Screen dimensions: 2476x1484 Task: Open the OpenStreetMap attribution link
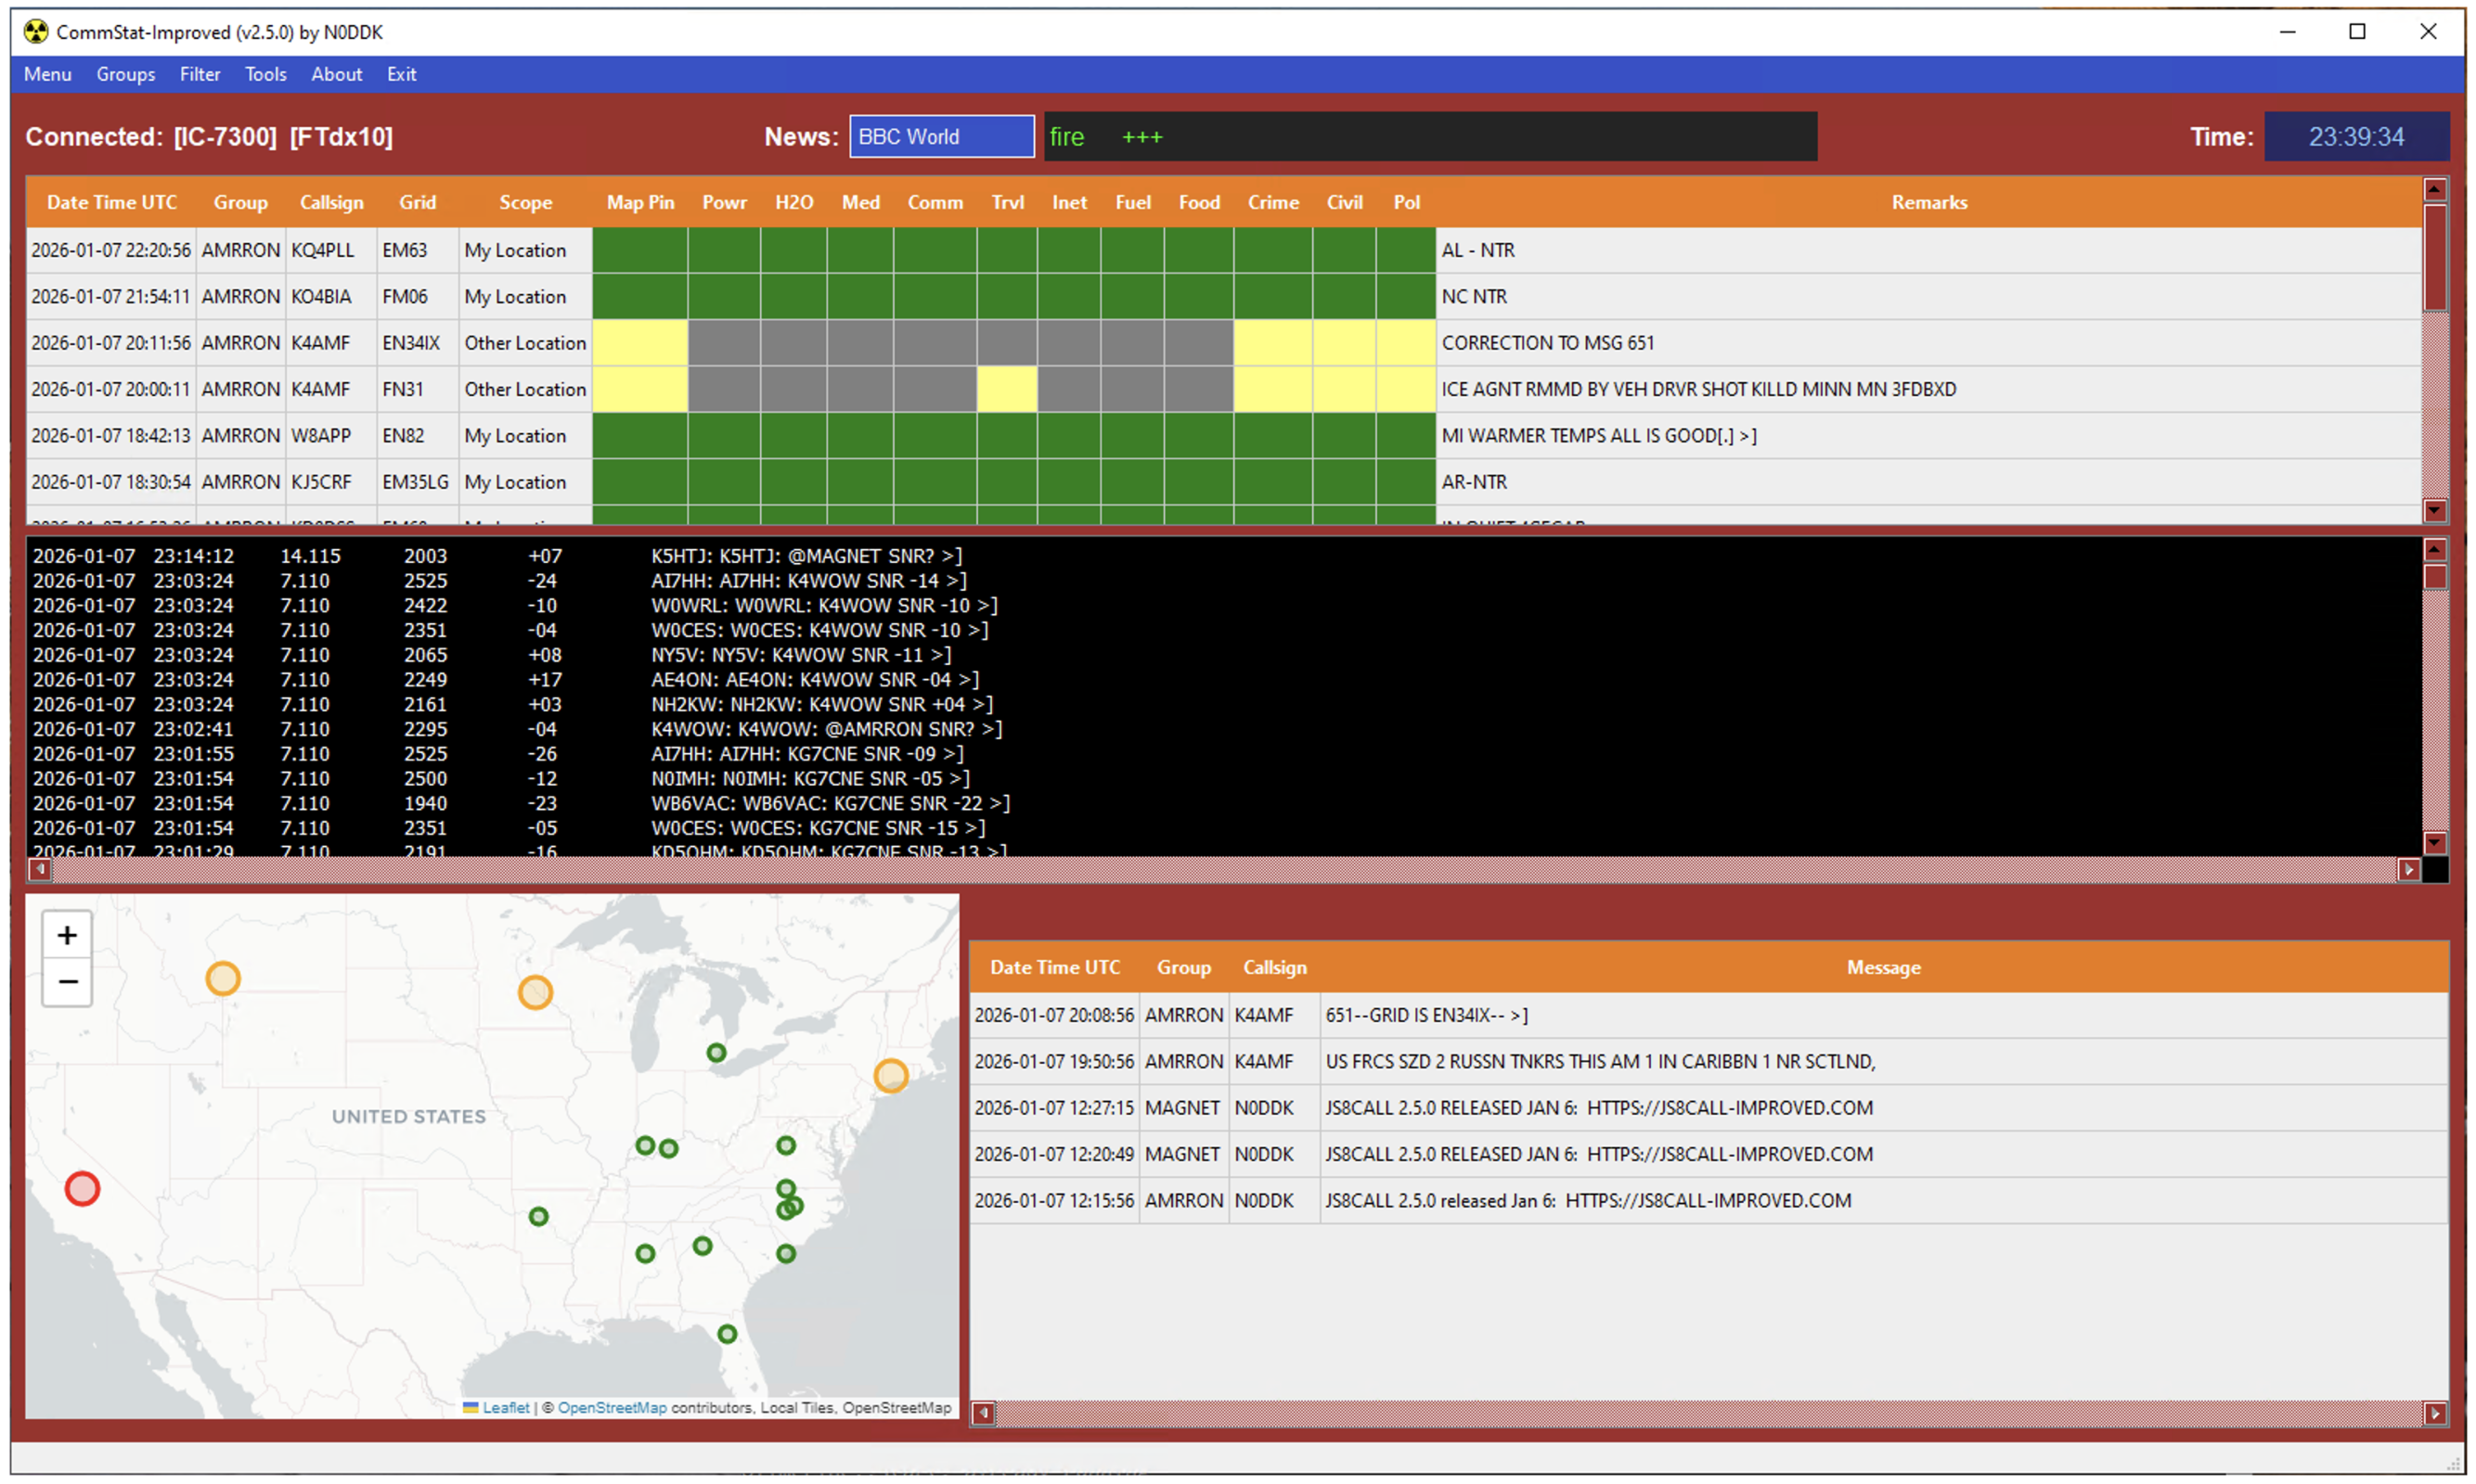point(612,1408)
